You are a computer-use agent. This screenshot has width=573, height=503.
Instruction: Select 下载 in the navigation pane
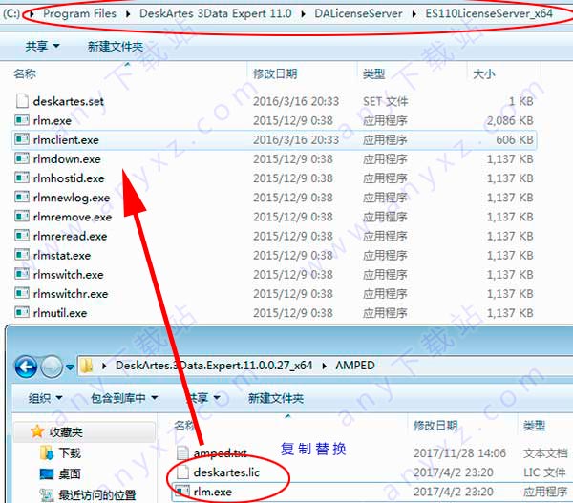(70, 453)
